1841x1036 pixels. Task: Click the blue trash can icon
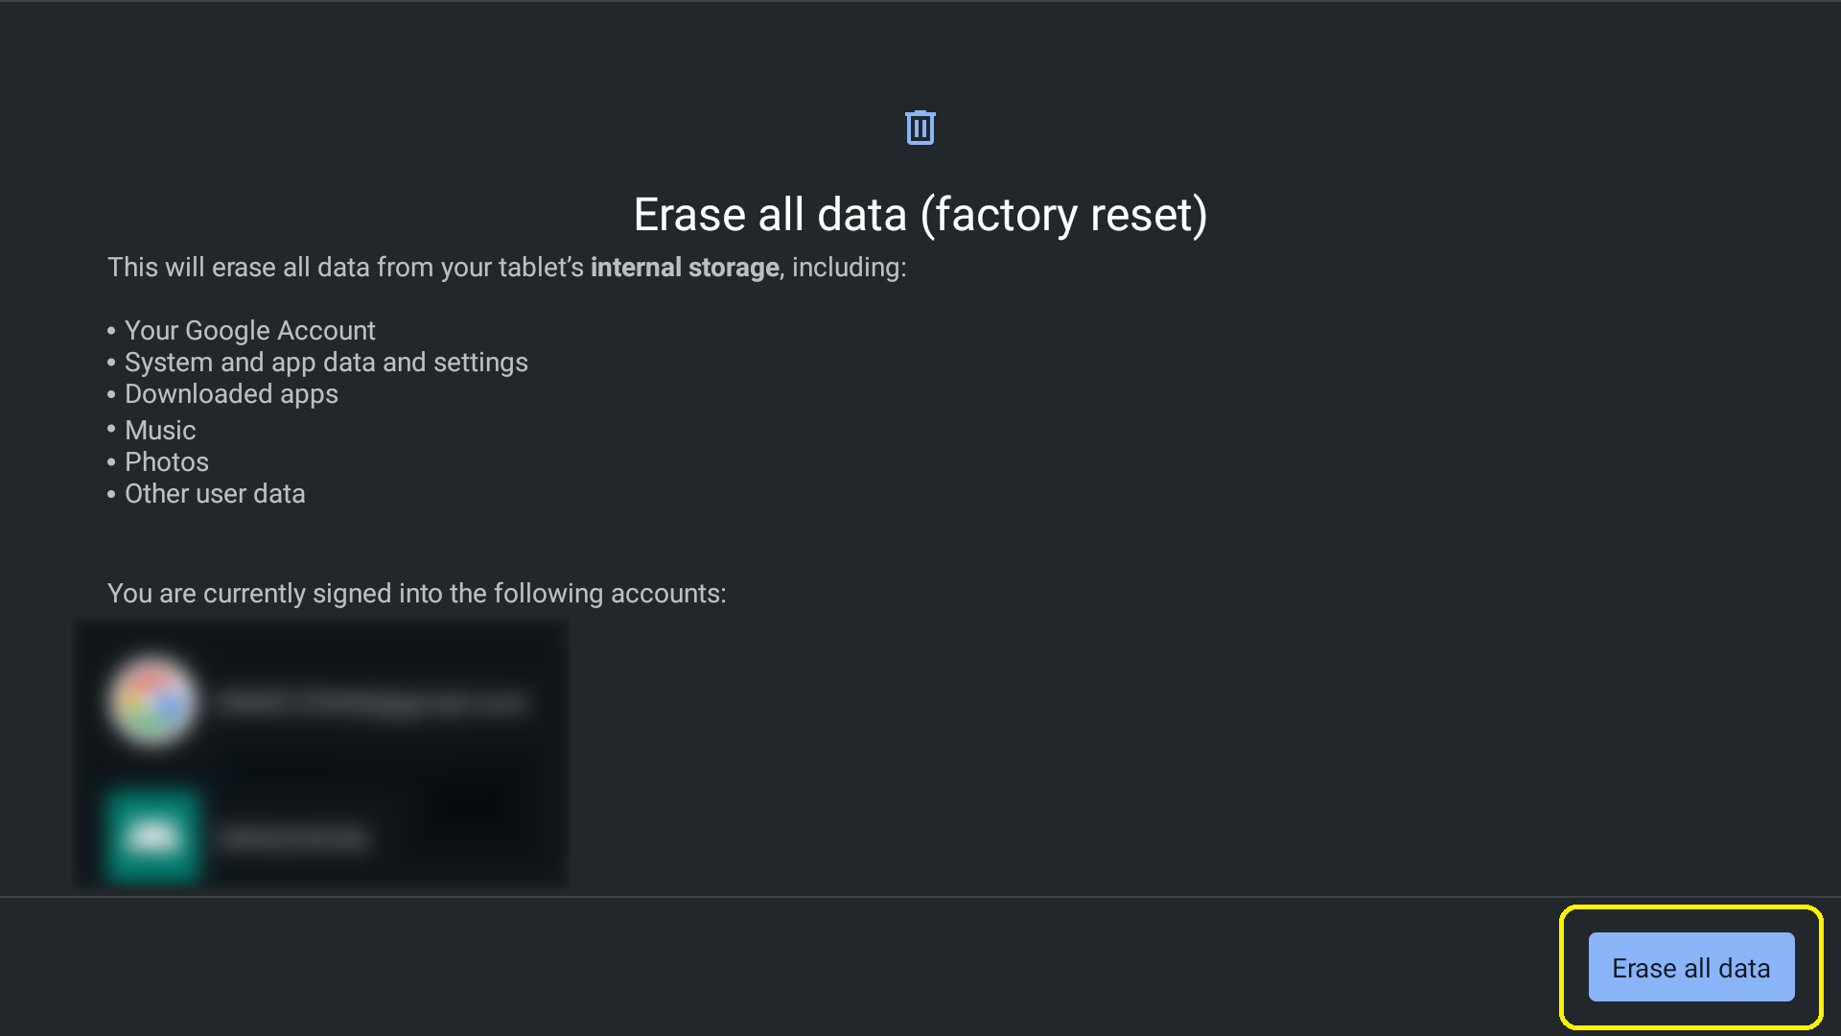pyautogui.click(x=920, y=128)
